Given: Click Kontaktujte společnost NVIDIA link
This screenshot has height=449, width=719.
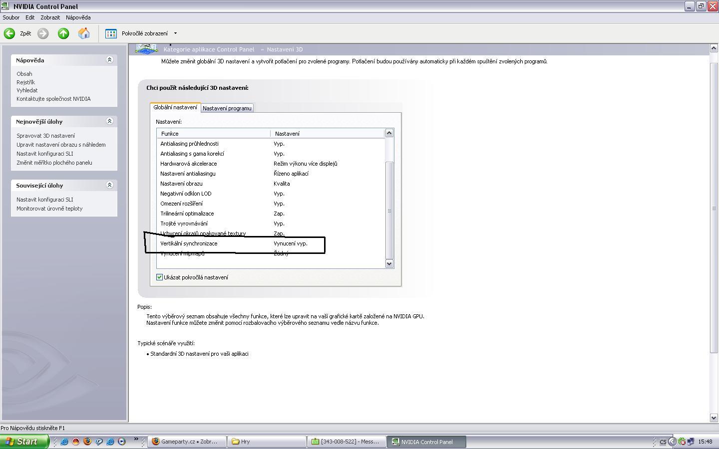Looking at the screenshot, I should (53, 99).
